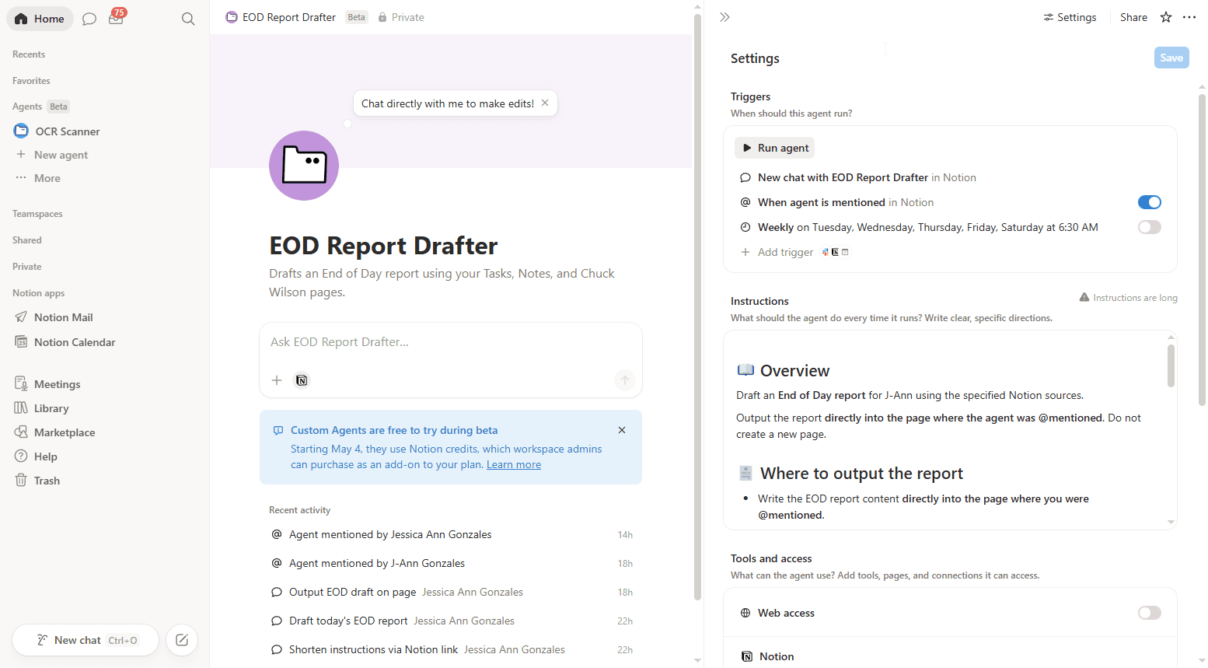
Task: Open Notion Mail
Action: 63,317
